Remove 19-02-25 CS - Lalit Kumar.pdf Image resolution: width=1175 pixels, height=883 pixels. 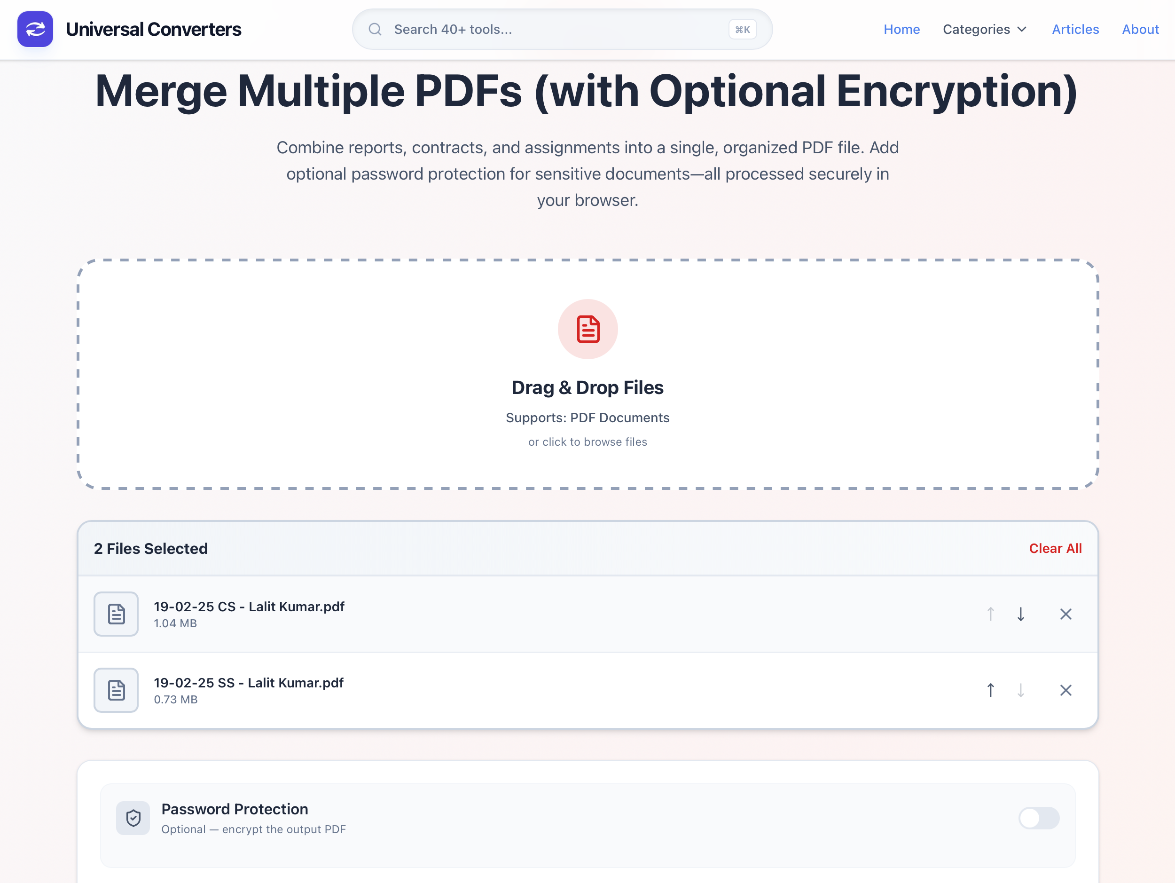(1065, 614)
